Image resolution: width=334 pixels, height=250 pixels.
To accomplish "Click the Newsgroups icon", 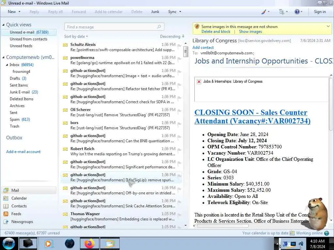I will (x=6, y=221).
